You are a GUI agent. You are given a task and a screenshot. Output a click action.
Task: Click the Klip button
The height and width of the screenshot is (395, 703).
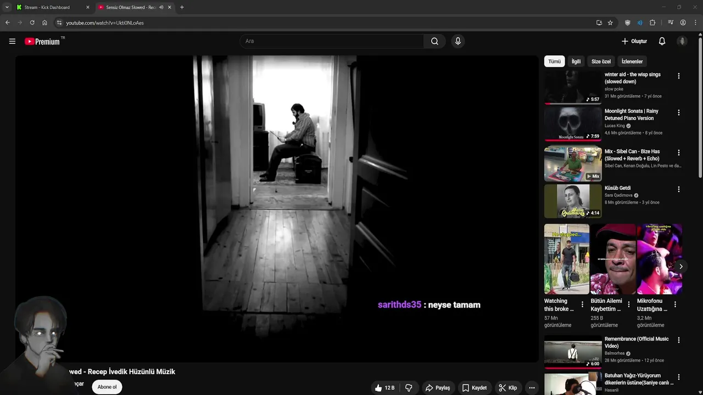(508, 388)
